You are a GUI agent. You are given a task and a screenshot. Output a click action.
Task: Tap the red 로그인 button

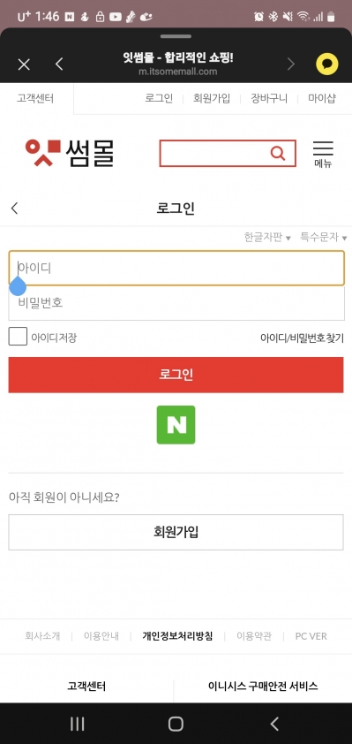[176, 375]
